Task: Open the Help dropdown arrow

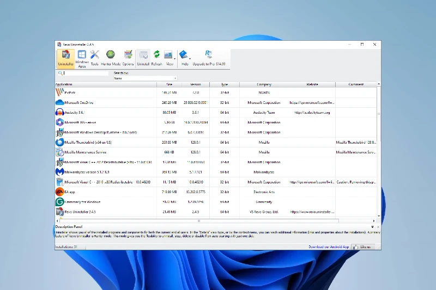Action: coord(190,59)
